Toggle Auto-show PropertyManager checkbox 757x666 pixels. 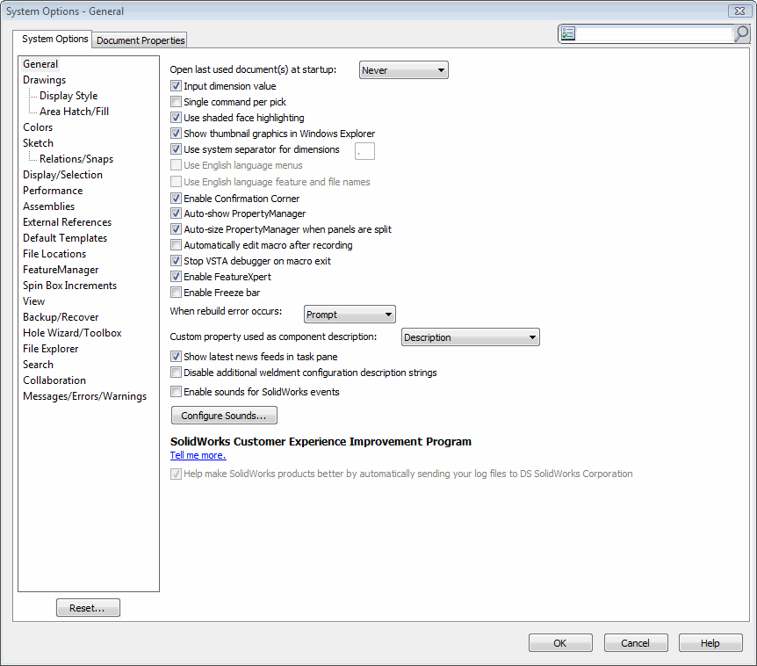(176, 214)
